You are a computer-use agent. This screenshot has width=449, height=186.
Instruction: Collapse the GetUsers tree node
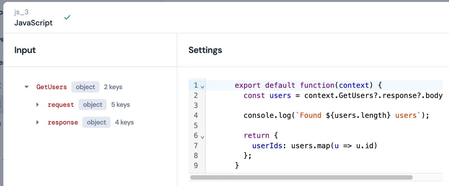click(27, 87)
